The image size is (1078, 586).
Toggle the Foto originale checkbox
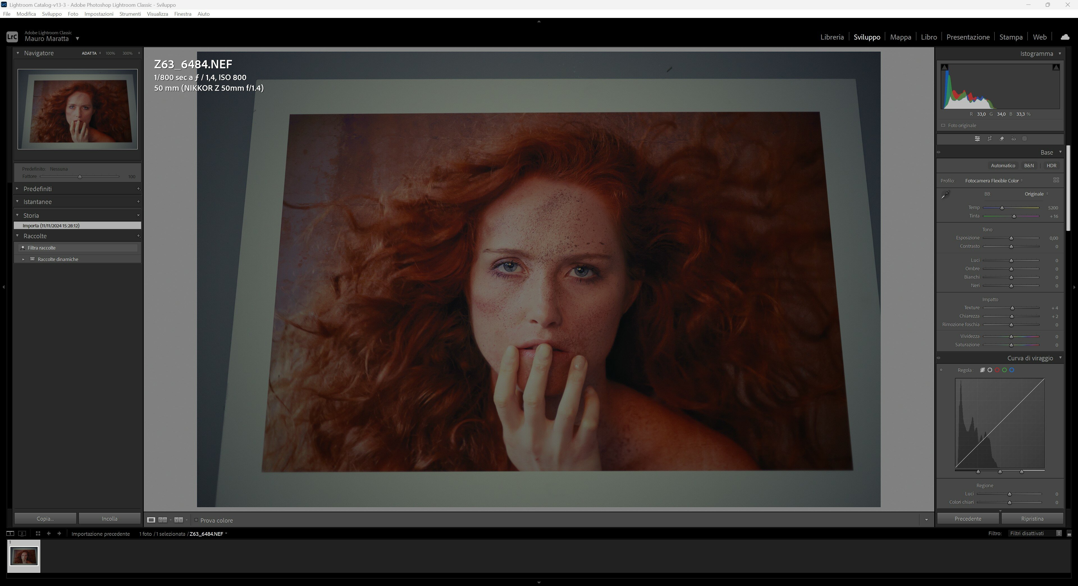pos(943,125)
